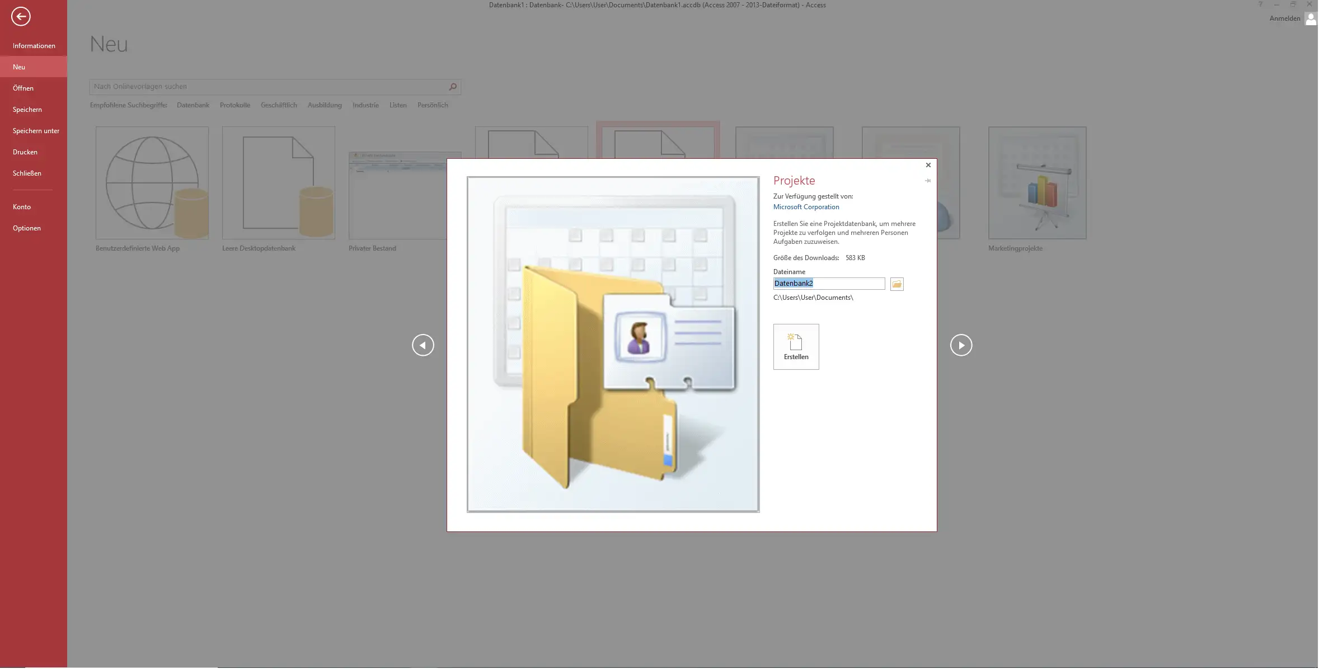Click the Anmelden user account icon
Screen dimensions: 1319x669
(1310, 19)
